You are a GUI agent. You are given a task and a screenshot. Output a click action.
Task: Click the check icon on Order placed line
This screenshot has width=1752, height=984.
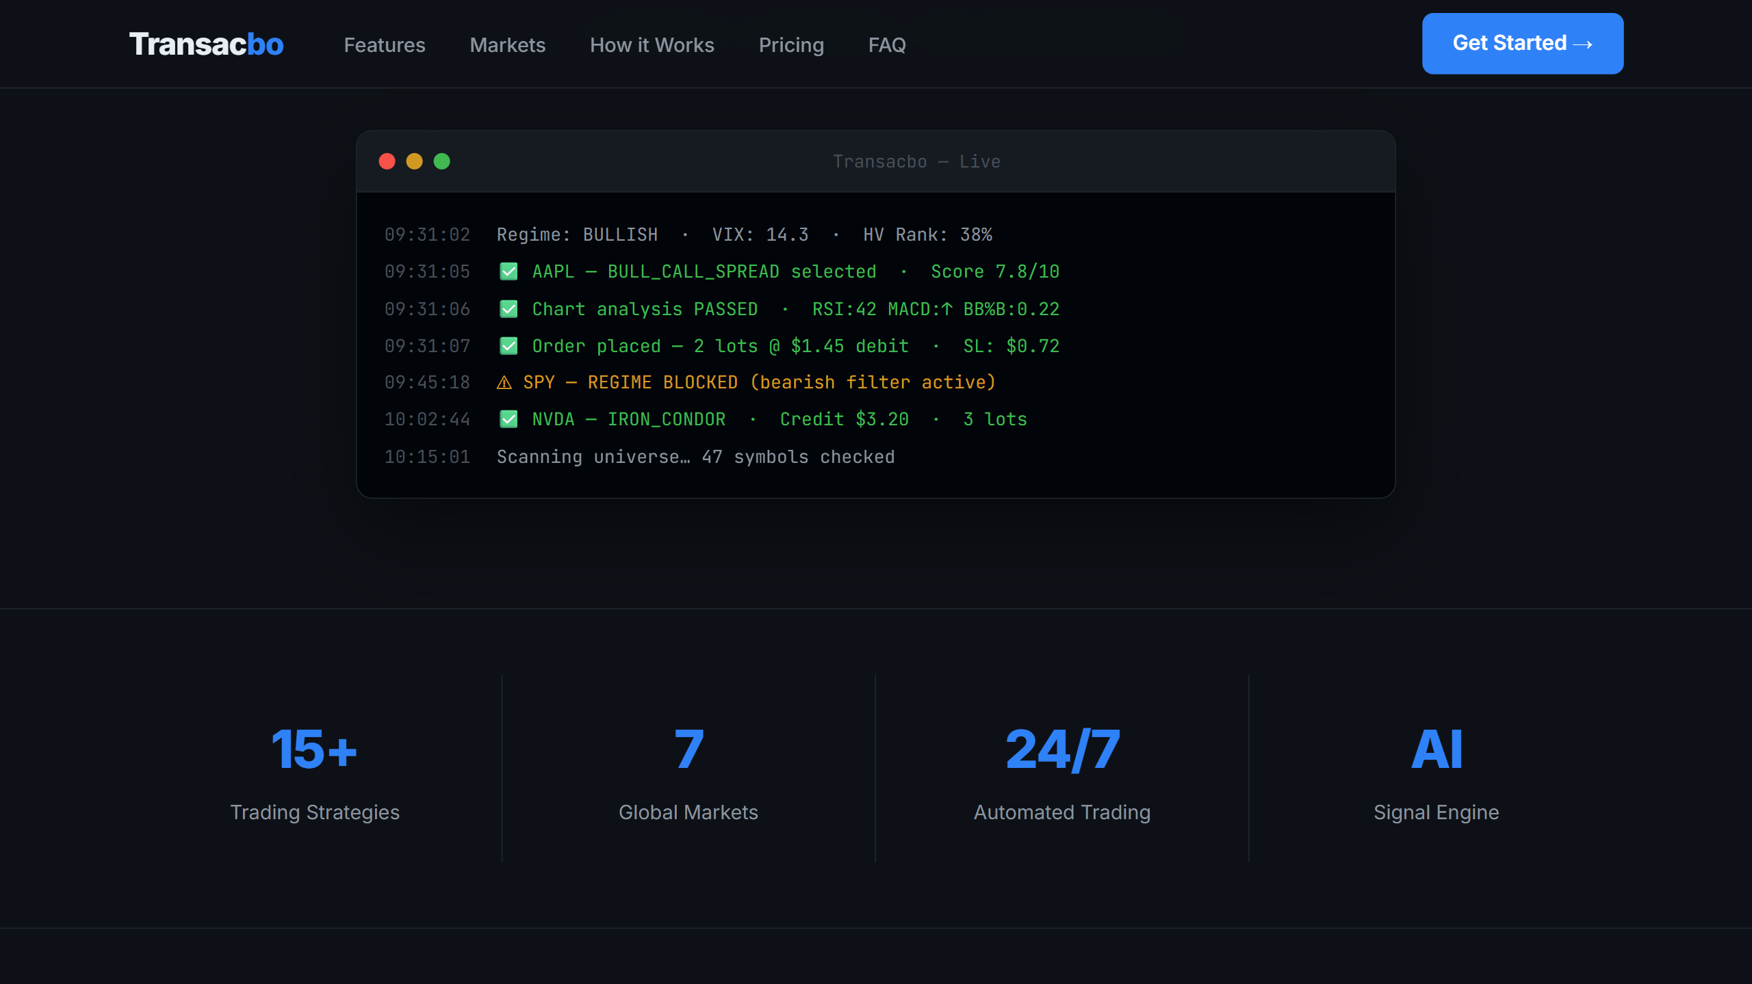(x=508, y=346)
